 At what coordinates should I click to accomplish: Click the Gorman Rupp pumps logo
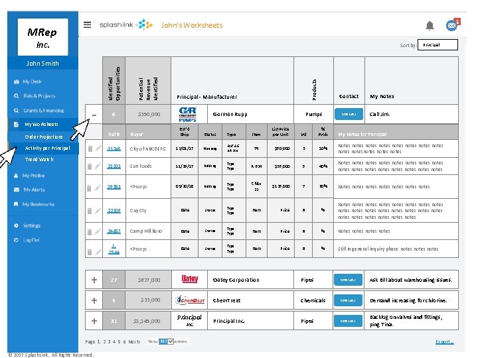point(188,114)
